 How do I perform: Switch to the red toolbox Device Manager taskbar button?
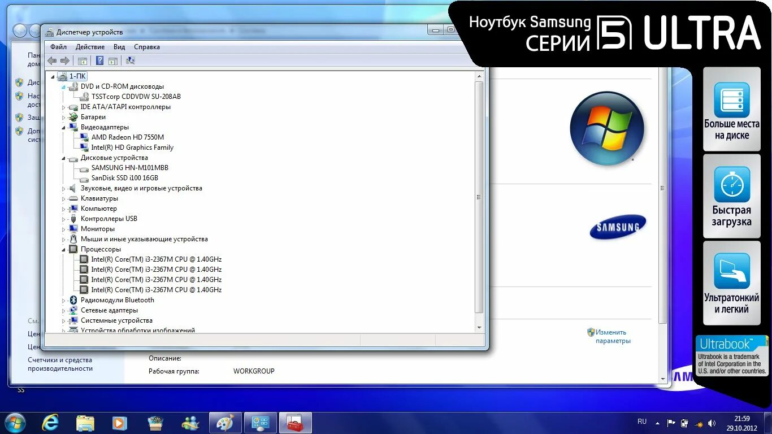pos(296,423)
